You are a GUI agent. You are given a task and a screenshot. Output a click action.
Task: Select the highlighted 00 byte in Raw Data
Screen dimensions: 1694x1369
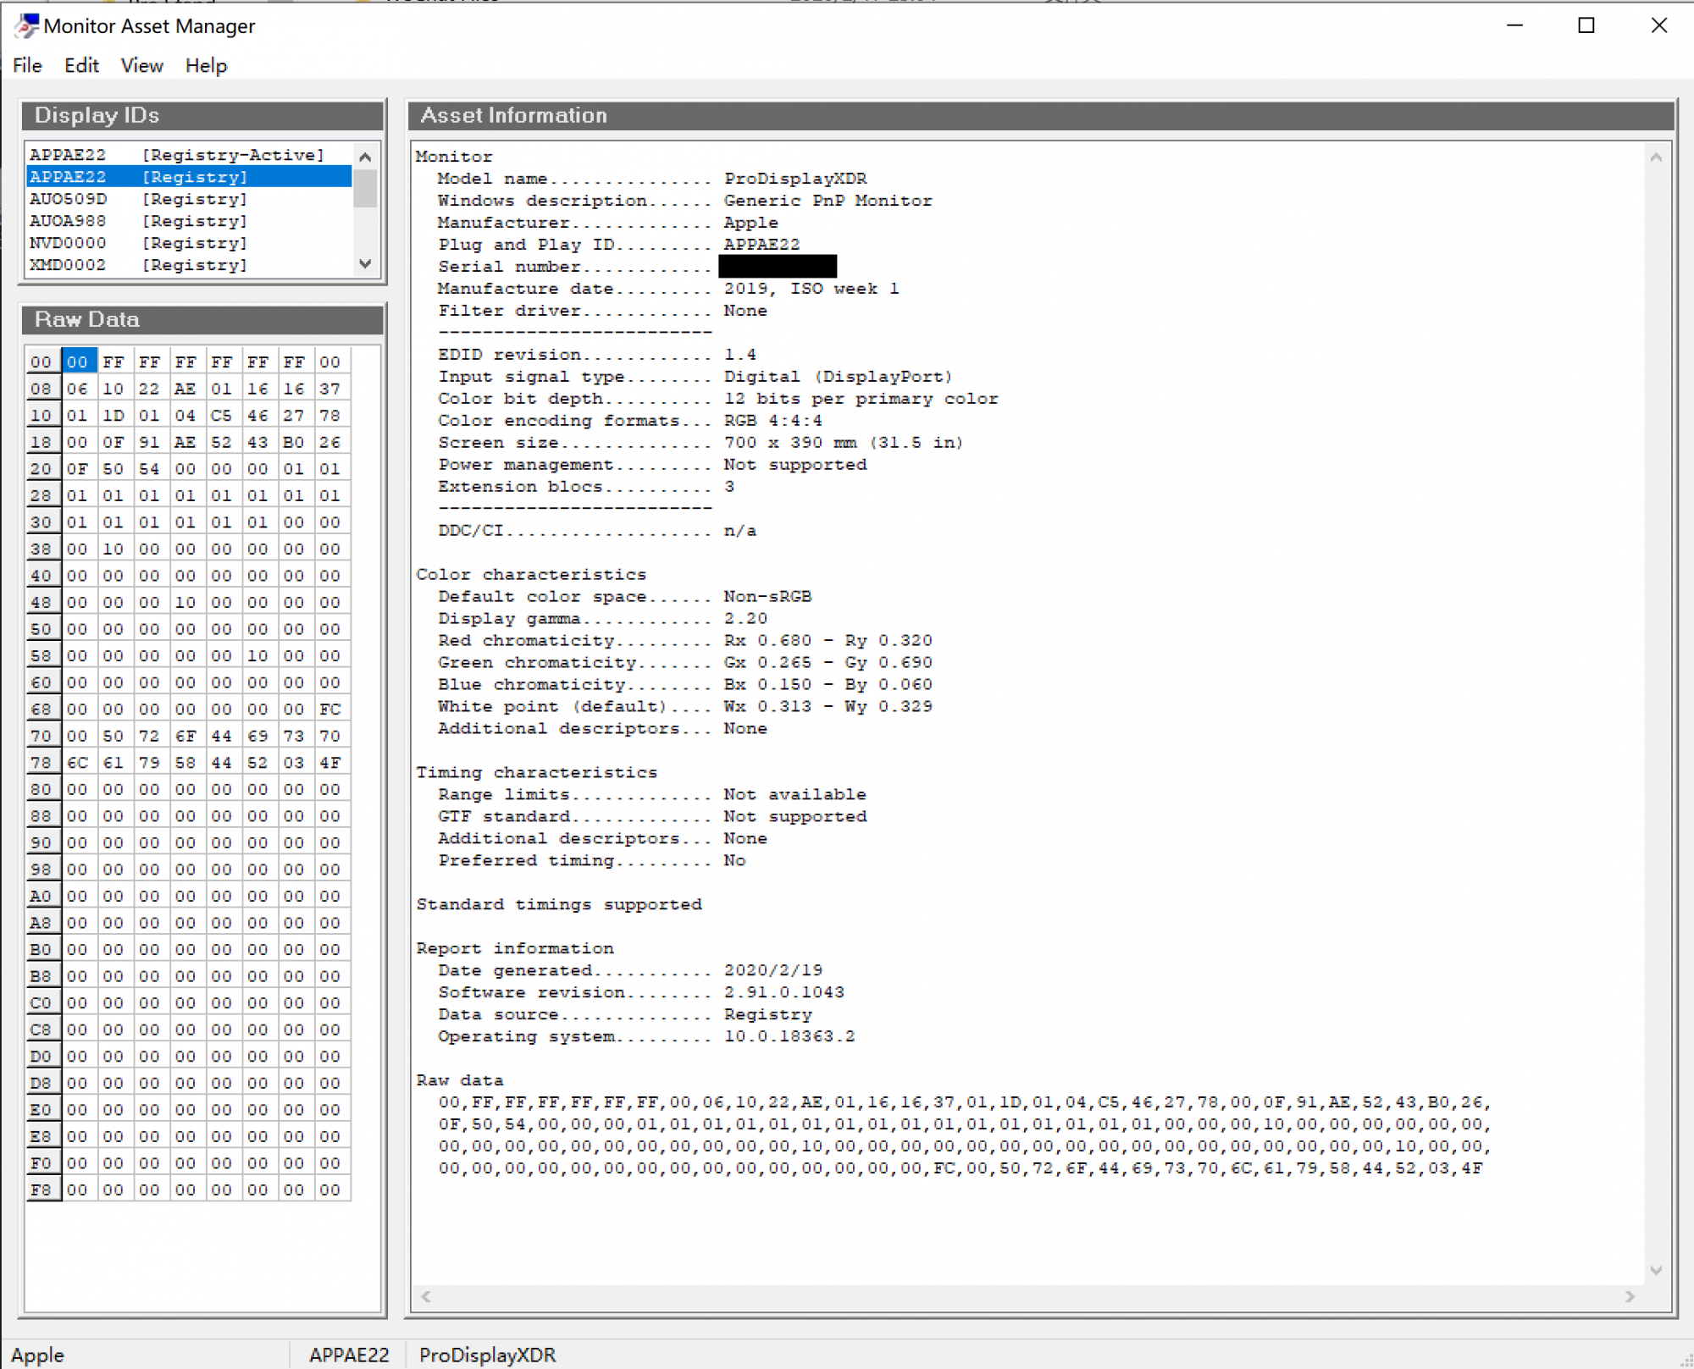[77, 361]
